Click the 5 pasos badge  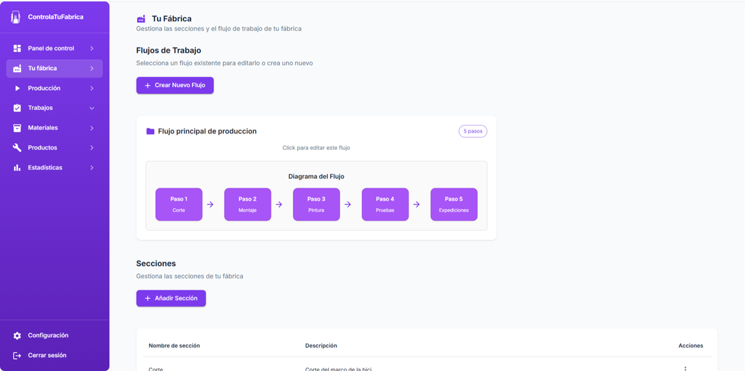point(472,131)
